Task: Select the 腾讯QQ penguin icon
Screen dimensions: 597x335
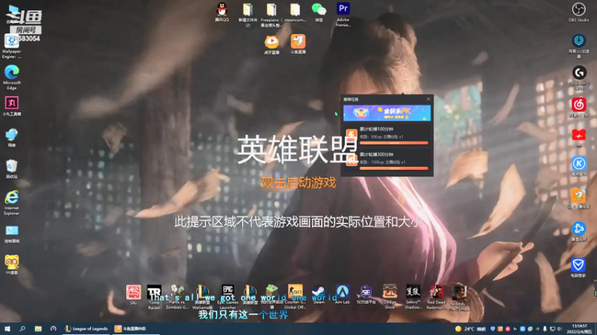Action: [x=222, y=12]
